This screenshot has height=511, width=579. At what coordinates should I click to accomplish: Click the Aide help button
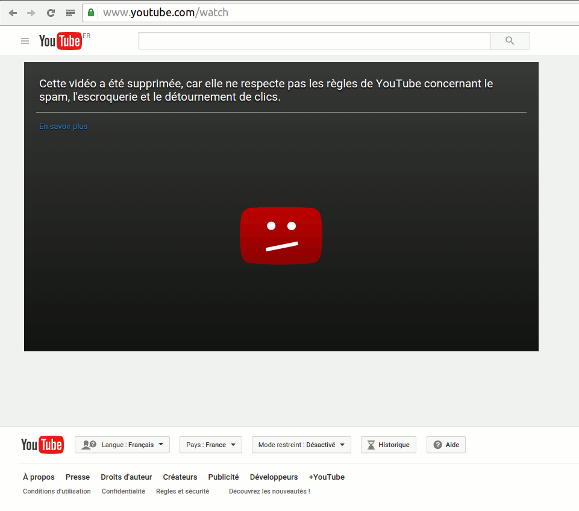pos(446,445)
